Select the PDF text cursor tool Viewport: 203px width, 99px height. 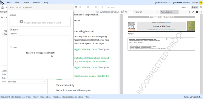click(189, 12)
